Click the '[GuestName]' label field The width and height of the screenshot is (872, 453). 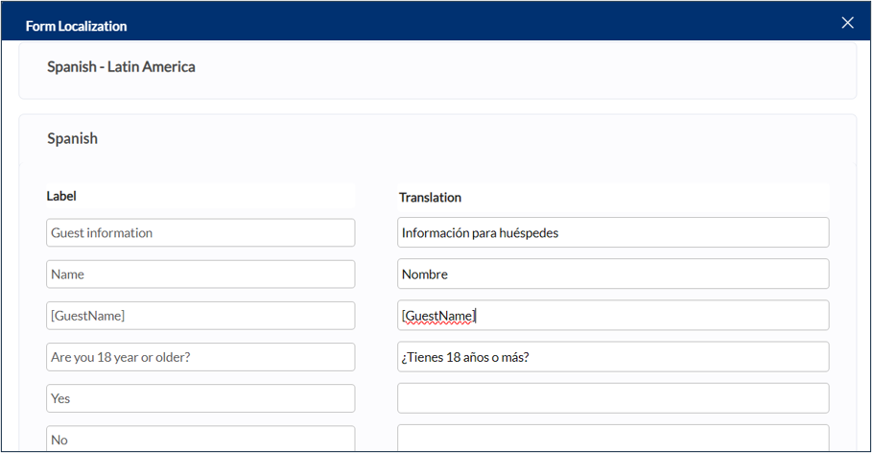(x=200, y=316)
